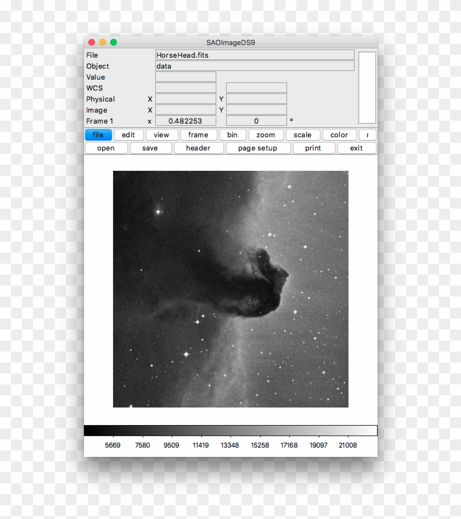This screenshot has height=519, width=461.
Task: Open the file menu in DS9
Action: [x=98, y=135]
